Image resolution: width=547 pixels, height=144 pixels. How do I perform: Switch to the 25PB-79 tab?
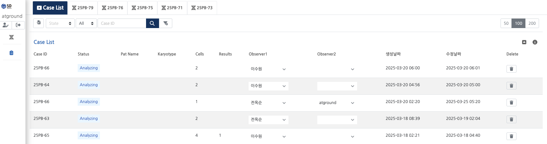pyautogui.click(x=83, y=8)
